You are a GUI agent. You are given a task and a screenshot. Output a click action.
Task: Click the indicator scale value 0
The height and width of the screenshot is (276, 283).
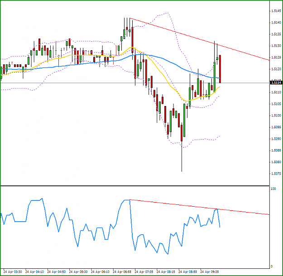pyautogui.click(x=272, y=266)
